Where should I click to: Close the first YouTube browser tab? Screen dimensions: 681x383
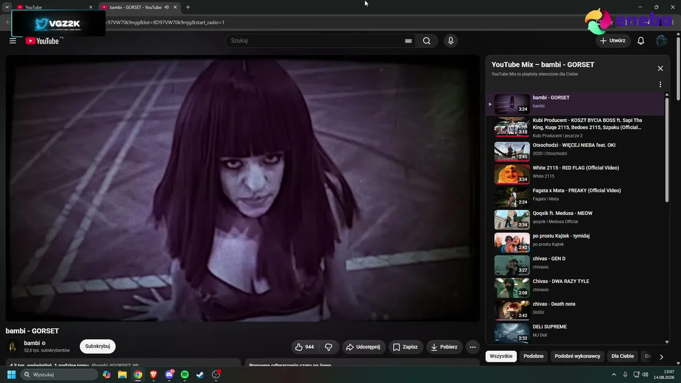tap(90, 7)
